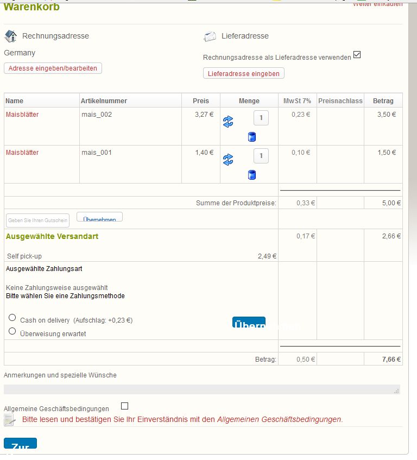
Task: Tick the Allgemeine Geschäftsbedingungen checkbox
Action: [124, 406]
